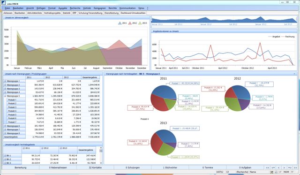This screenshot has width=300, height=175.
Task: Open the Extras menu
Action: pos(141,8)
